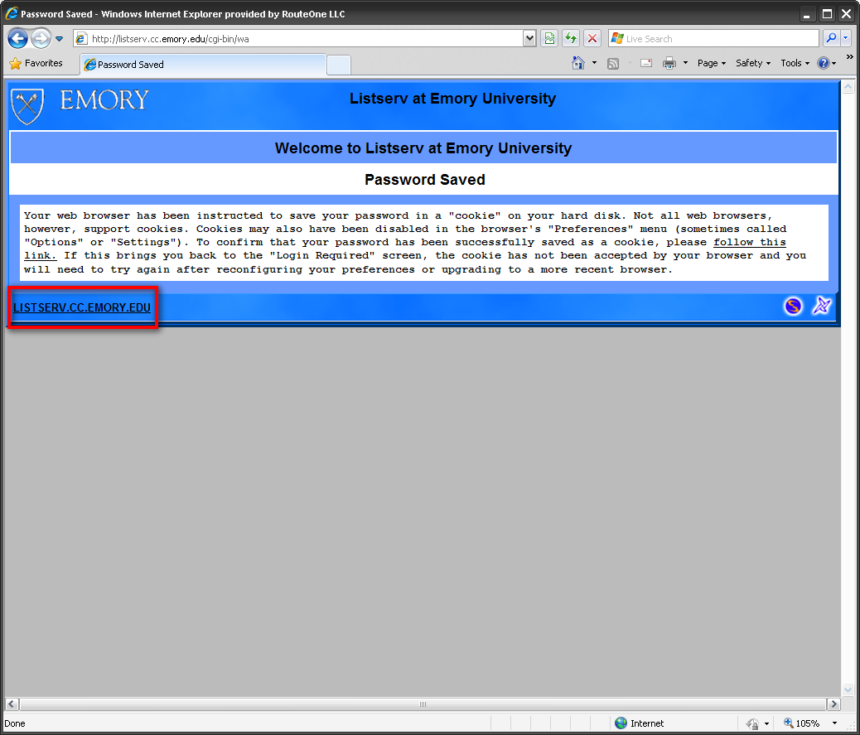Click the Compatibility View icon
The width and height of the screenshot is (860, 735).
[x=549, y=38]
